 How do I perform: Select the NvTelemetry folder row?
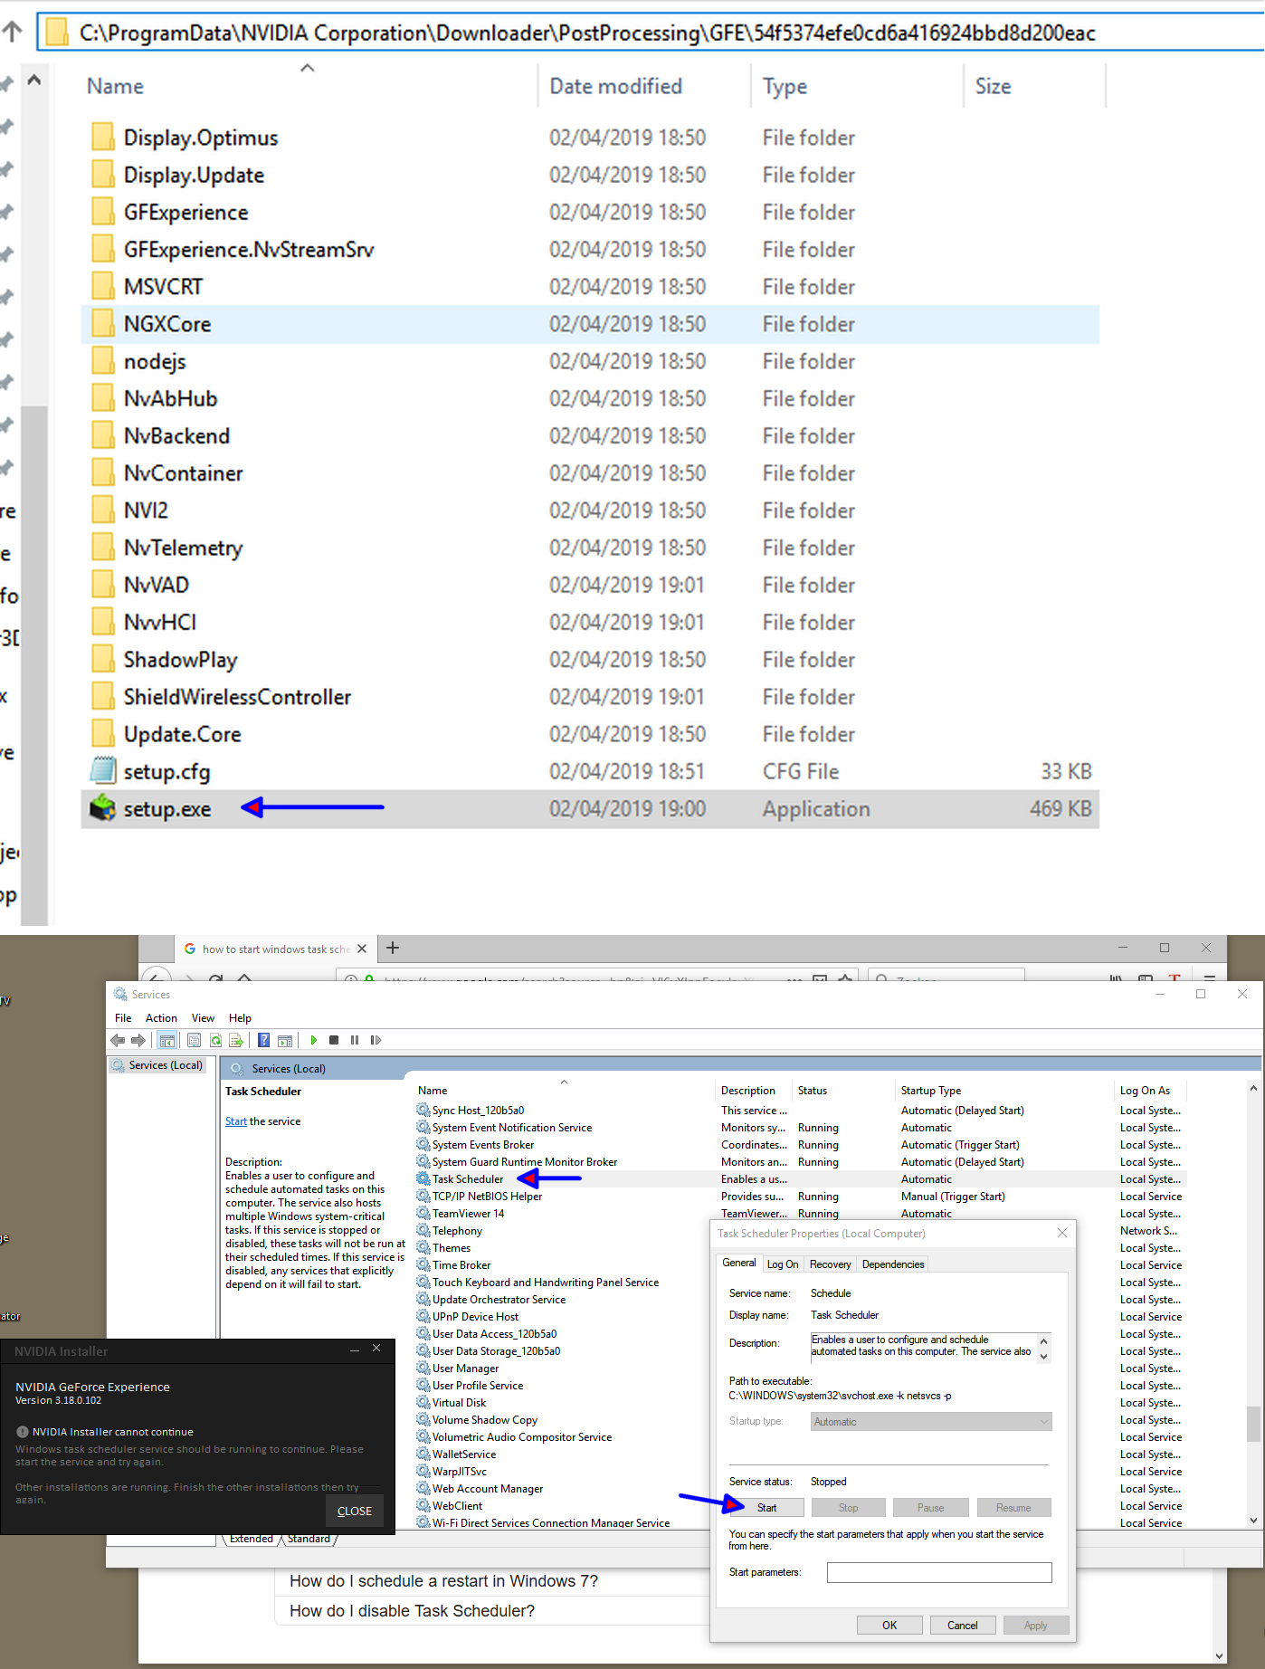590,548
